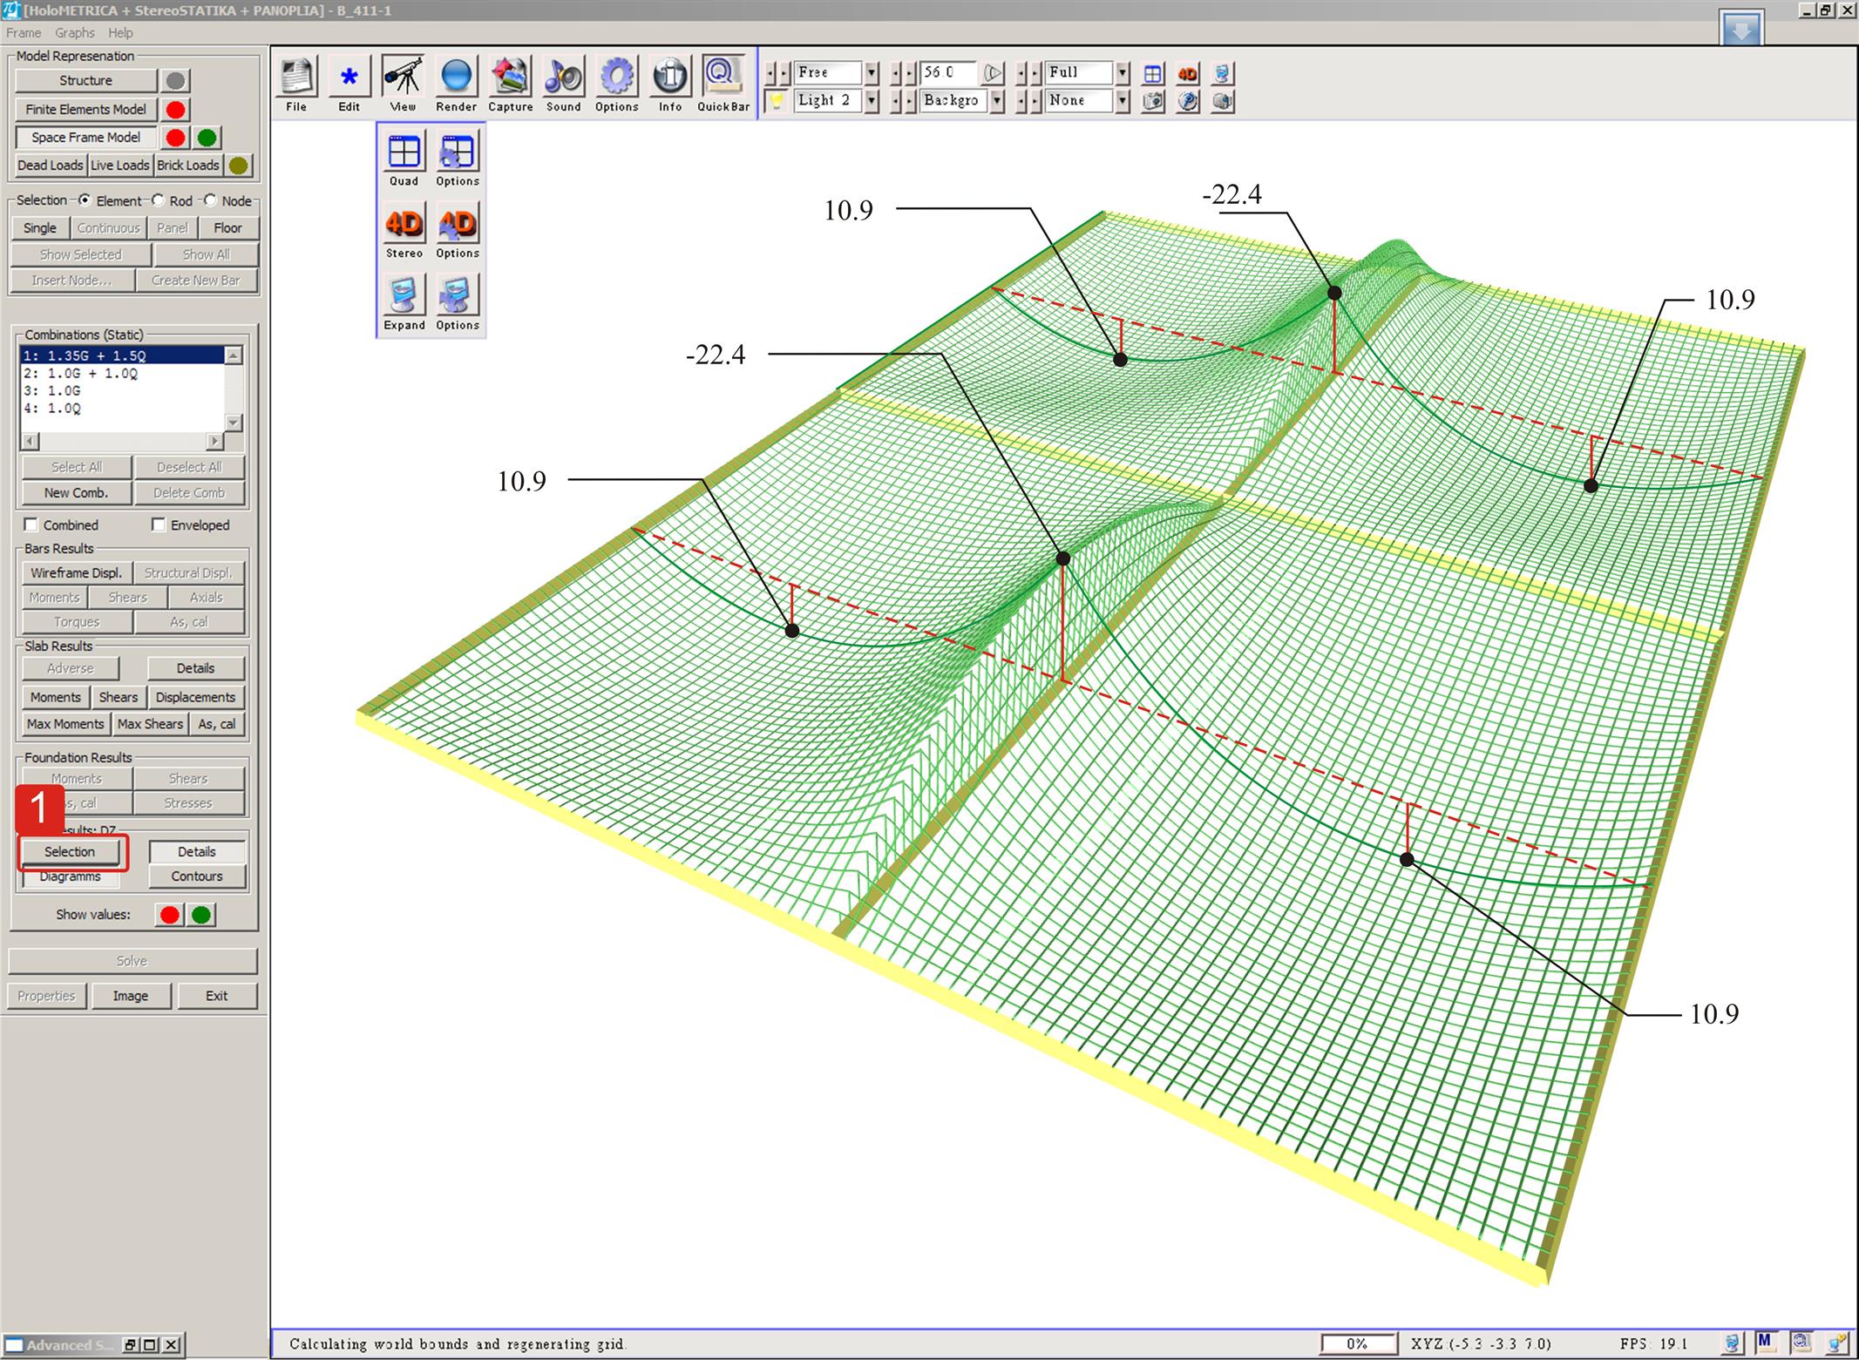Open the Graphs menu

click(x=74, y=33)
